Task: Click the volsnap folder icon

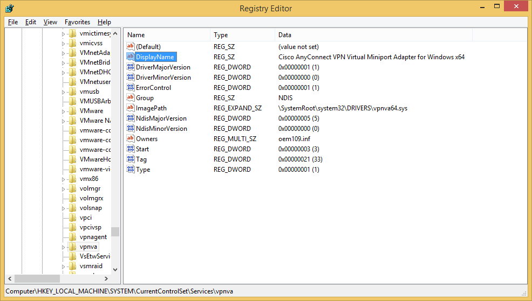Action: click(72, 207)
